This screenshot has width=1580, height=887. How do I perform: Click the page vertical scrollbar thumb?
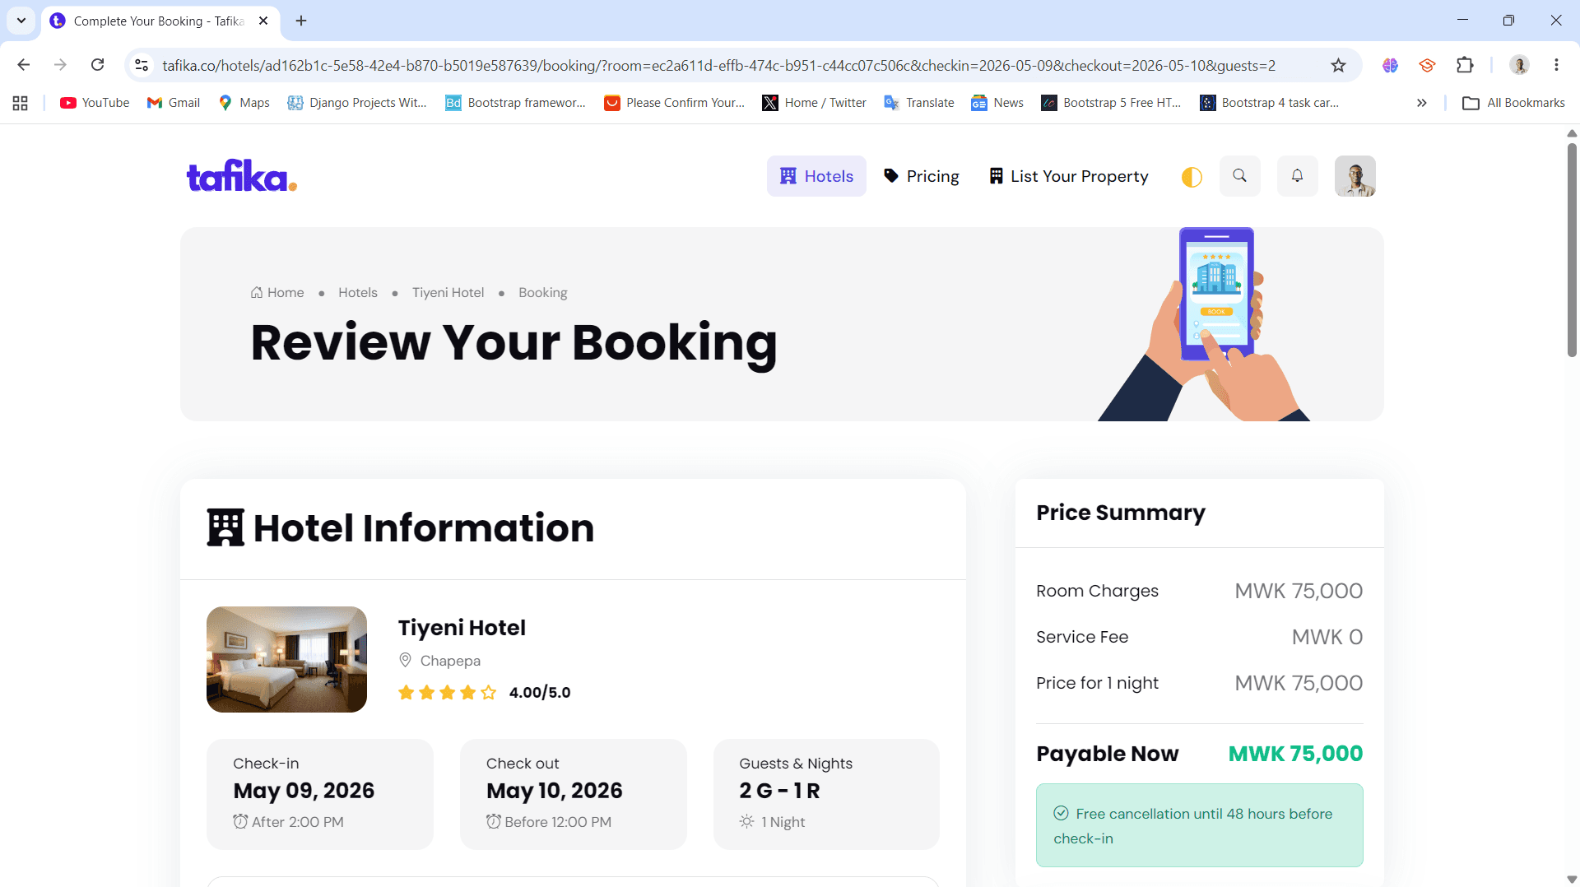click(1572, 250)
